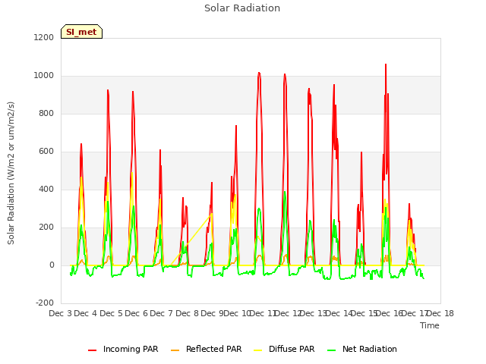Viewport: 486px width, 364px height.
Task: Click the Dec 4 x-axis tick label
Action: click(86, 313)
